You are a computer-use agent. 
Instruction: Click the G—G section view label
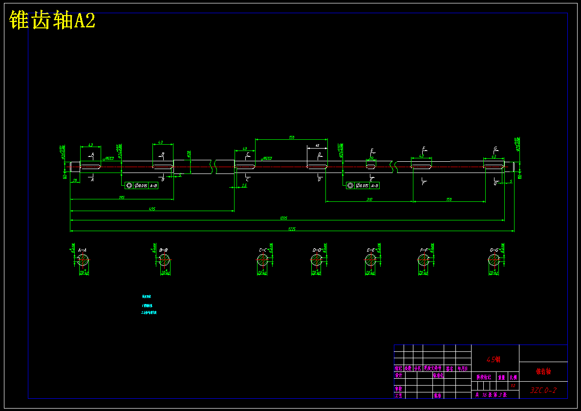[x=494, y=250]
